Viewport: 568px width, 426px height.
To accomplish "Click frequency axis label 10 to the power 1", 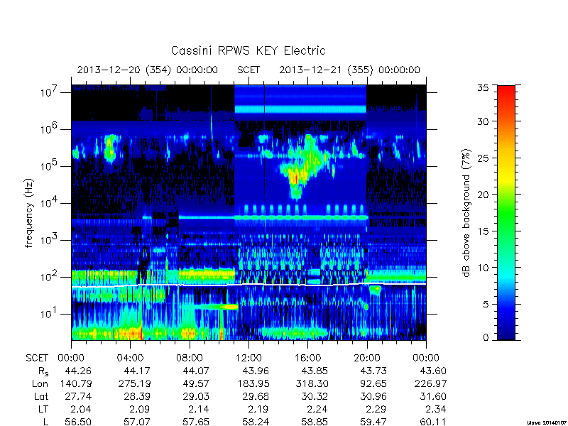I will click(50, 313).
